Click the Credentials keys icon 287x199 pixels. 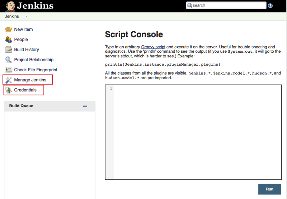(x=9, y=90)
